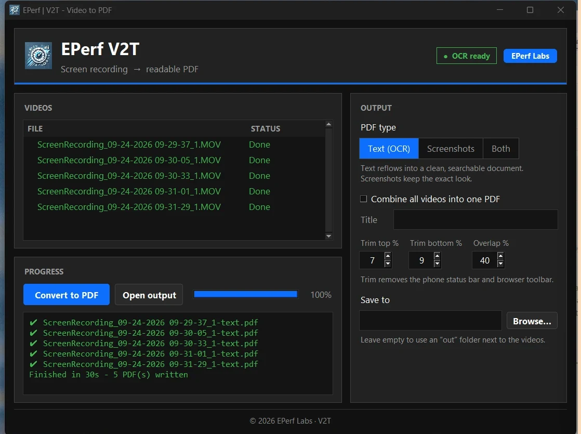Choose the Both PDF type option
This screenshot has height=434, width=581.
point(500,149)
